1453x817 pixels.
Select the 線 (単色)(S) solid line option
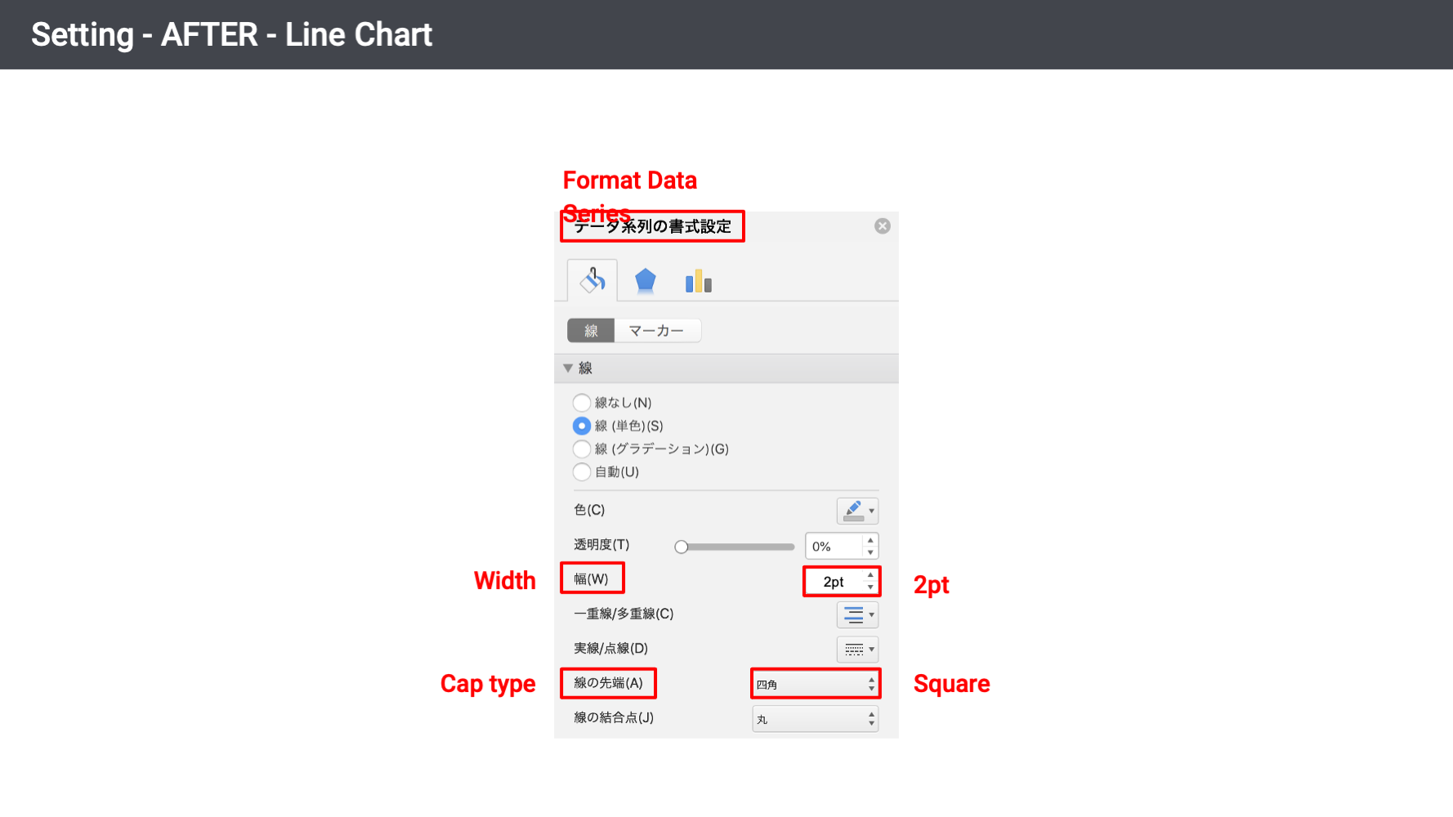pos(582,426)
